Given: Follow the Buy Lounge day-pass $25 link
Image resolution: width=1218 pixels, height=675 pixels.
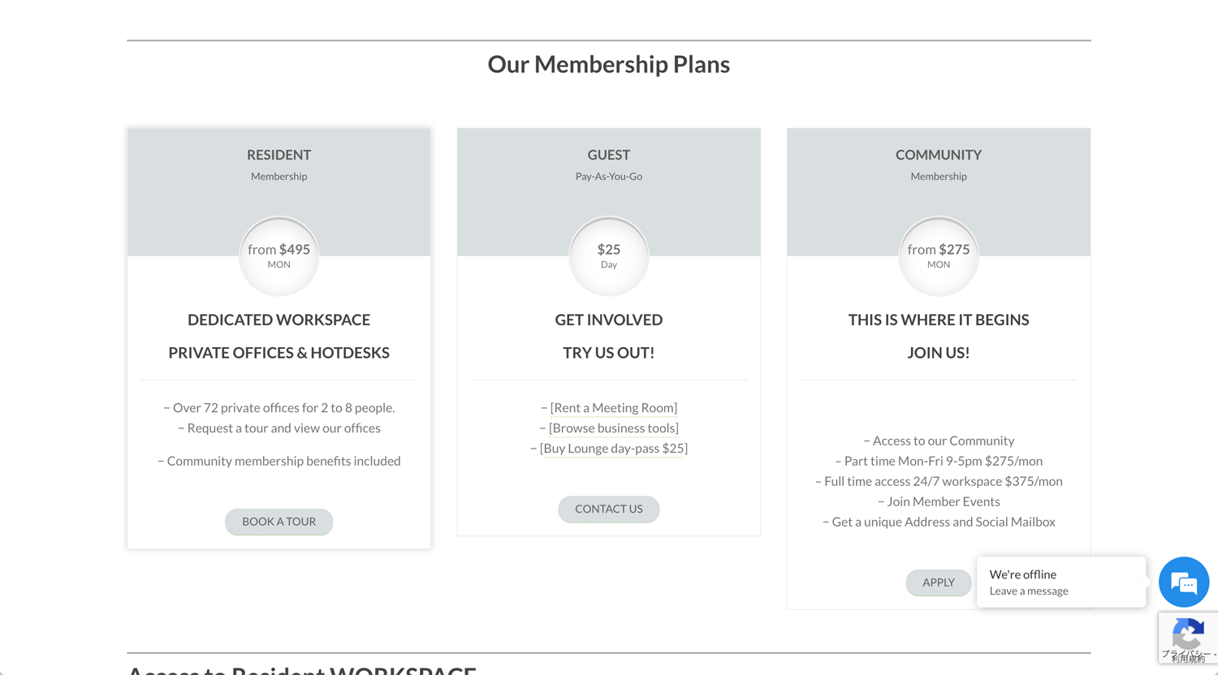Looking at the screenshot, I should [x=614, y=449].
